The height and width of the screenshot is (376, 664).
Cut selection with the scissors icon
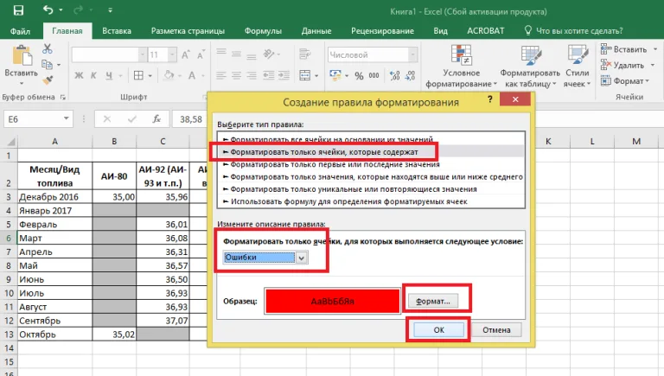pyautogui.click(x=48, y=48)
